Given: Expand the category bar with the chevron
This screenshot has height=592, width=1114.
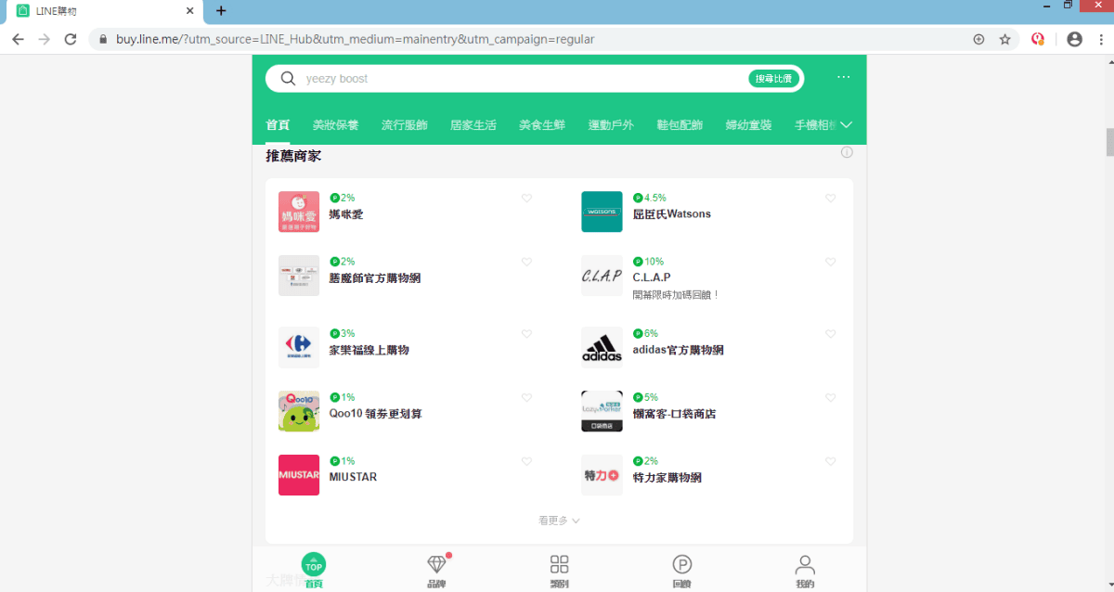Looking at the screenshot, I should pos(847,125).
